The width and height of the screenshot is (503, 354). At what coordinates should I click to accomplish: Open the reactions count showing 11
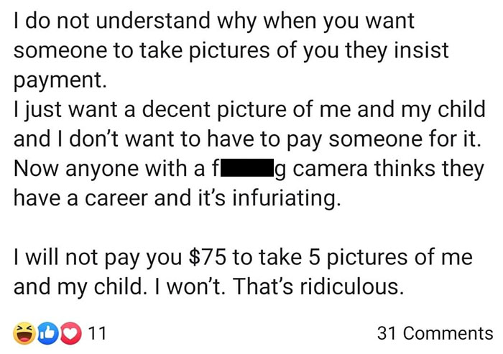[98, 332]
